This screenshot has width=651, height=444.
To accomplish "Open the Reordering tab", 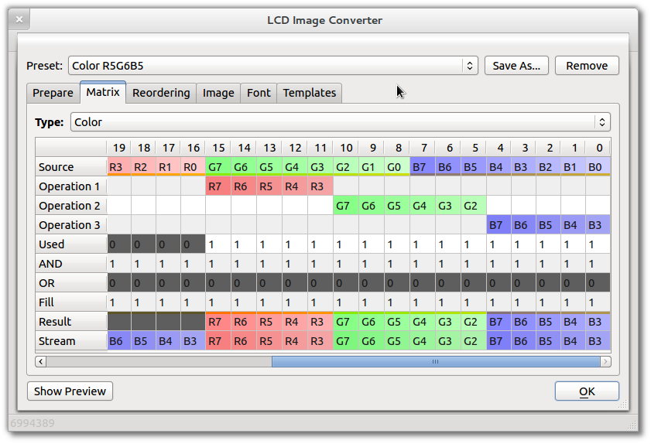I will (161, 93).
